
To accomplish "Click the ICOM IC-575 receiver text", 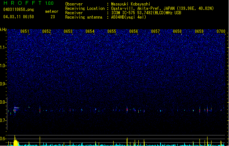I will [146, 13].
